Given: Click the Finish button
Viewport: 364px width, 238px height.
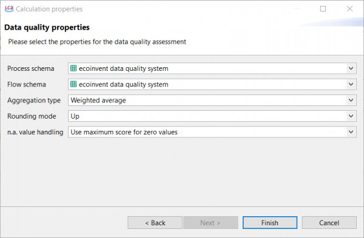Looking at the screenshot, I should (270, 223).
